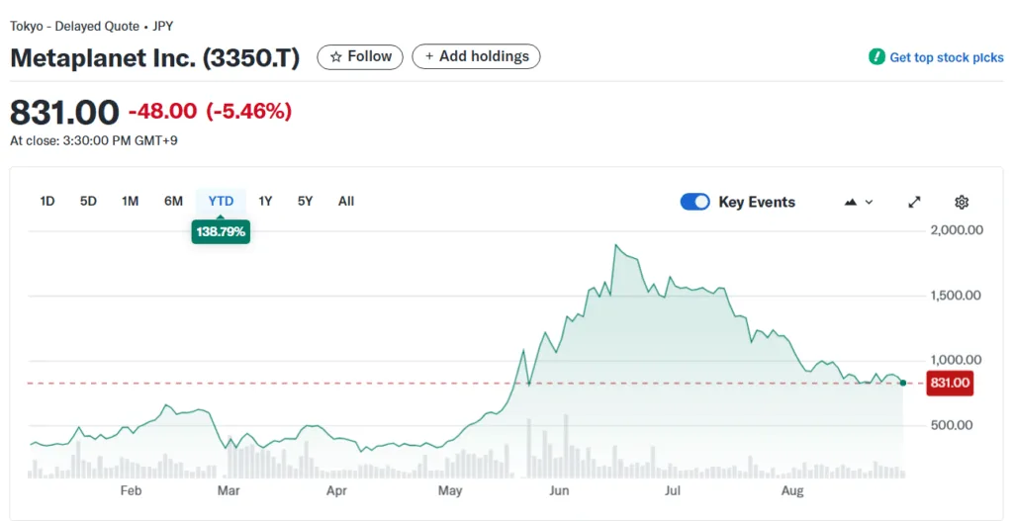Image resolution: width=1013 pixels, height=521 pixels.
Task: Click the Add holdings button
Action: tap(477, 57)
